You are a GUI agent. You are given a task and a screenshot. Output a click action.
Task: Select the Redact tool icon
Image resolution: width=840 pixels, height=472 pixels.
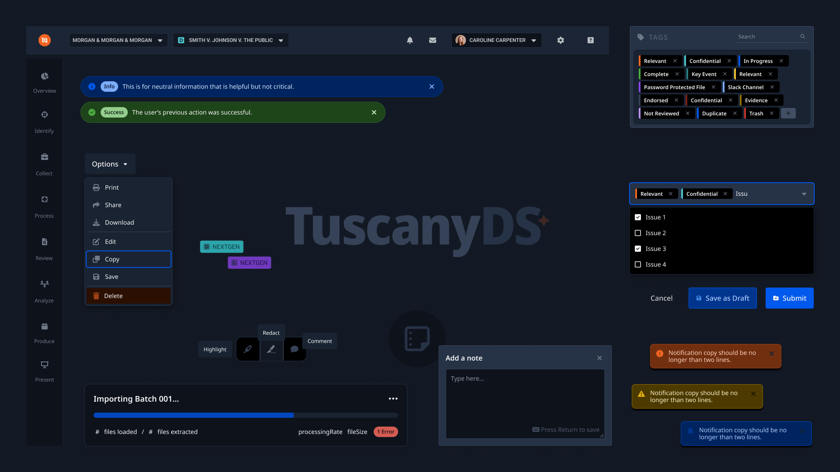click(271, 349)
